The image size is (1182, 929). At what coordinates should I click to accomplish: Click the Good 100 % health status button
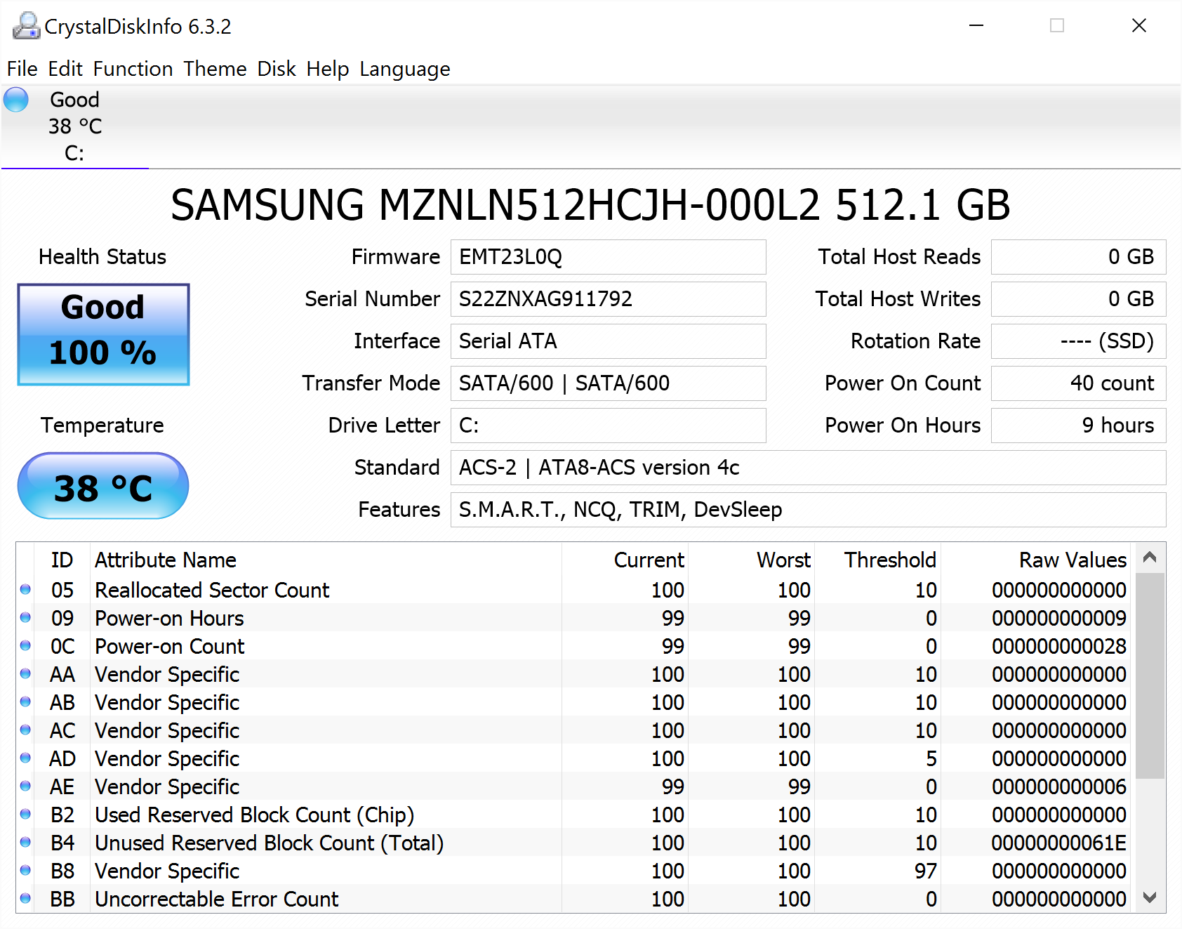(x=103, y=334)
